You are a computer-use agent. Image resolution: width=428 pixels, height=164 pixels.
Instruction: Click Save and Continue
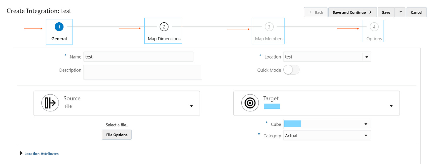(352, 12)
